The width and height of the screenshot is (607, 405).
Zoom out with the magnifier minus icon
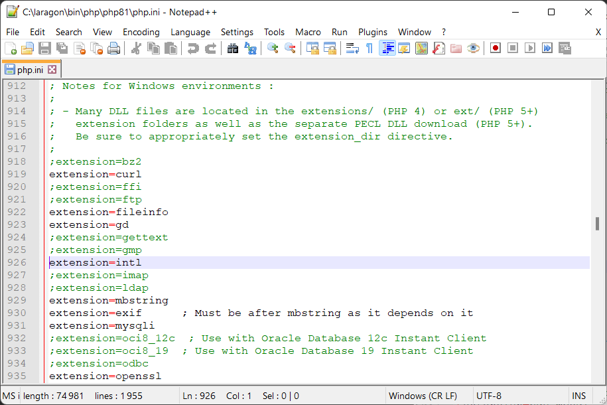coord(290,48)
